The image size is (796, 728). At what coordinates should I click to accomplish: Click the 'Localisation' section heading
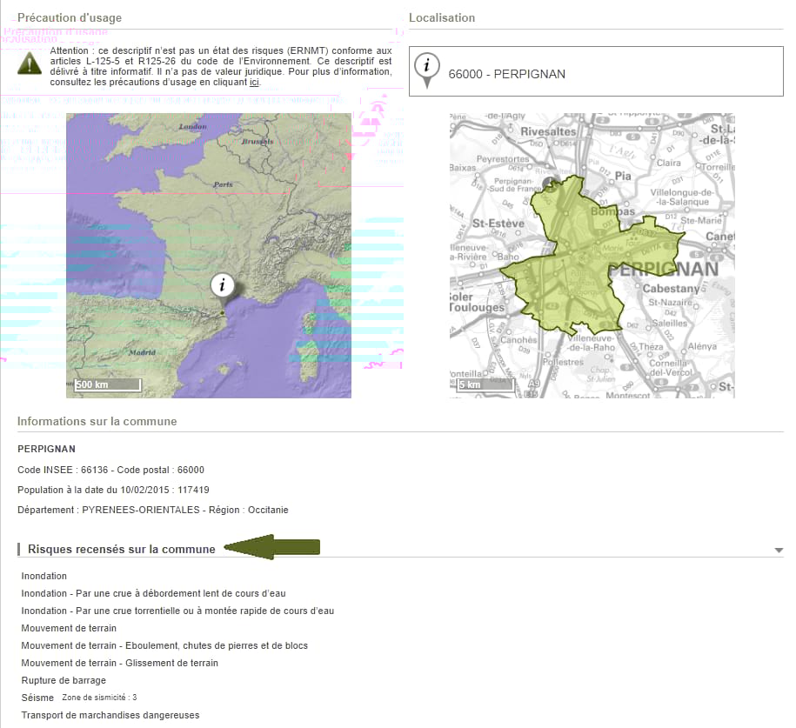[442, 17]
